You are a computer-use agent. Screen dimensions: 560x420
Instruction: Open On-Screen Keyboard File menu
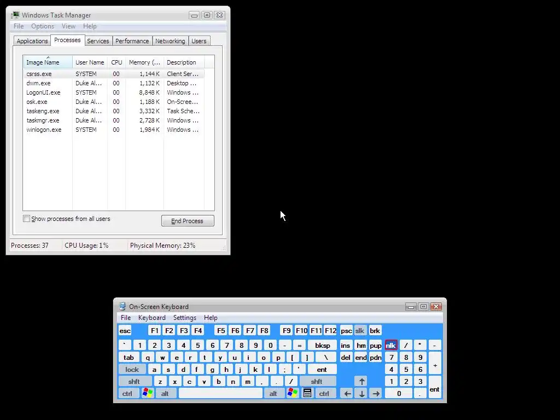pos(126,318)
